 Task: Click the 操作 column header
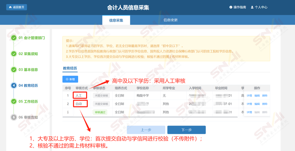[x=257, y=88]
